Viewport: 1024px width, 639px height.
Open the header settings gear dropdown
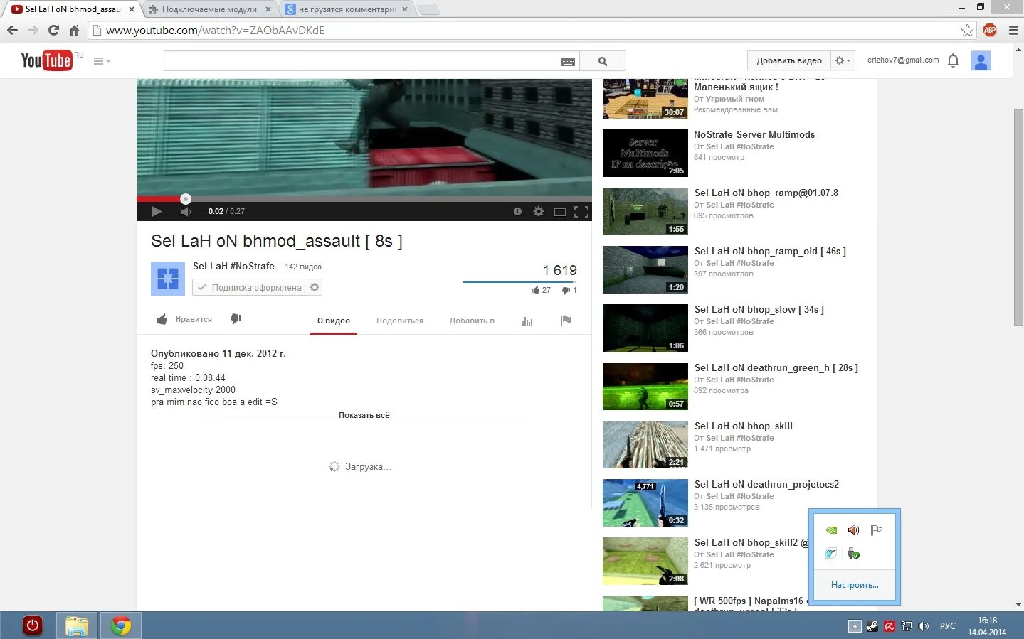(x=843, y=60)
